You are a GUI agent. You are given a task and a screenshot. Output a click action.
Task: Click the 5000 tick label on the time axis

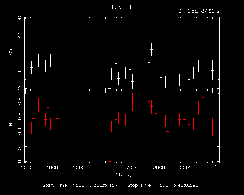79,168
